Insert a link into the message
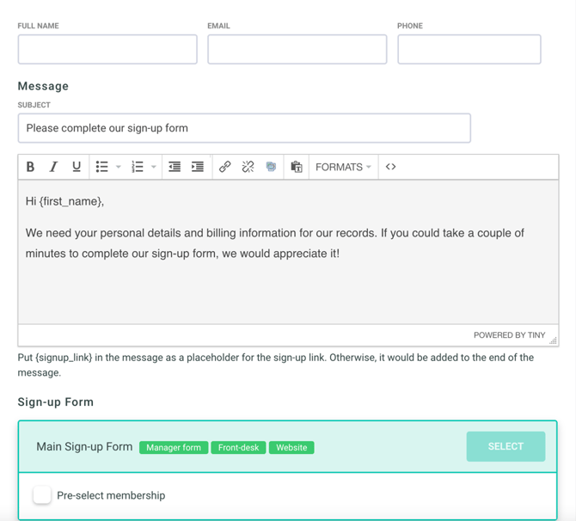The width and height of the screenshot is (576, 521). 224,167
